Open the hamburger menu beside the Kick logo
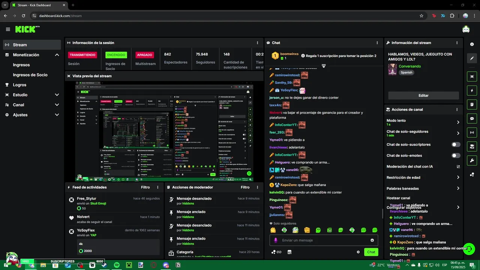The height and width of the screenshot is (270, 480). [x=8, y=29]
